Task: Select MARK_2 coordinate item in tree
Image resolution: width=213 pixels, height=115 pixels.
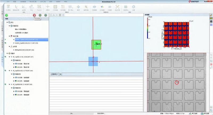Action: pyautogui.click(x=27, y=43)
